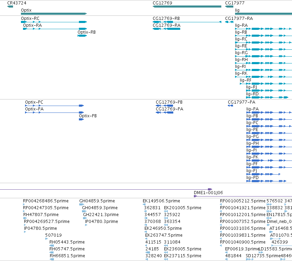Click the lig-PK protein label
Screen dimensions: 292x261
(252, 157)
